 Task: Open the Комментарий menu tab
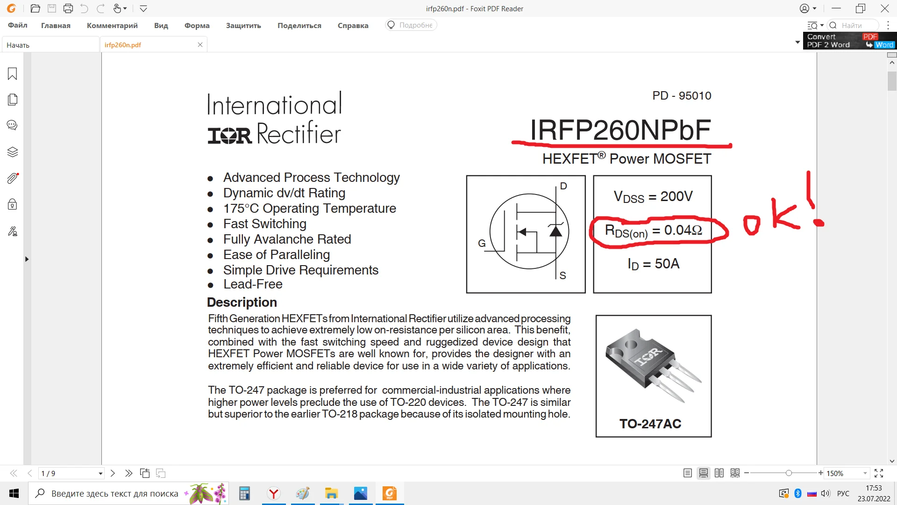[112, 25]
